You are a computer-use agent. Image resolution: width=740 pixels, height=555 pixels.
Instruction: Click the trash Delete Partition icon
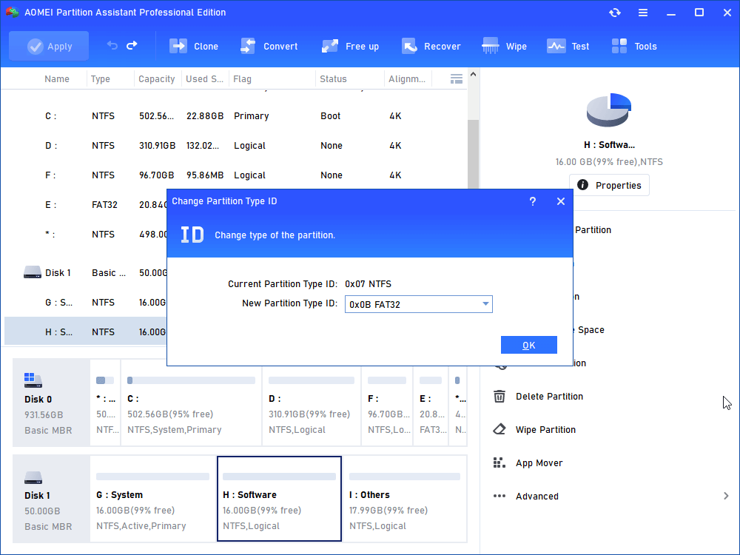coord(499,396)
